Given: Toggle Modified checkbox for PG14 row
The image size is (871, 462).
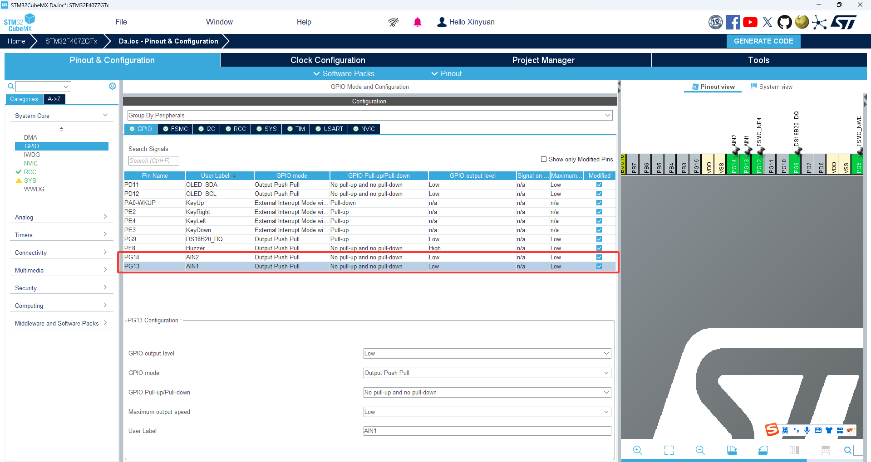Looking at the screenshot, I should (599, 257).
